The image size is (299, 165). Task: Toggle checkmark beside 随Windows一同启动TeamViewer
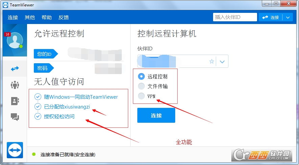[38, 97]
